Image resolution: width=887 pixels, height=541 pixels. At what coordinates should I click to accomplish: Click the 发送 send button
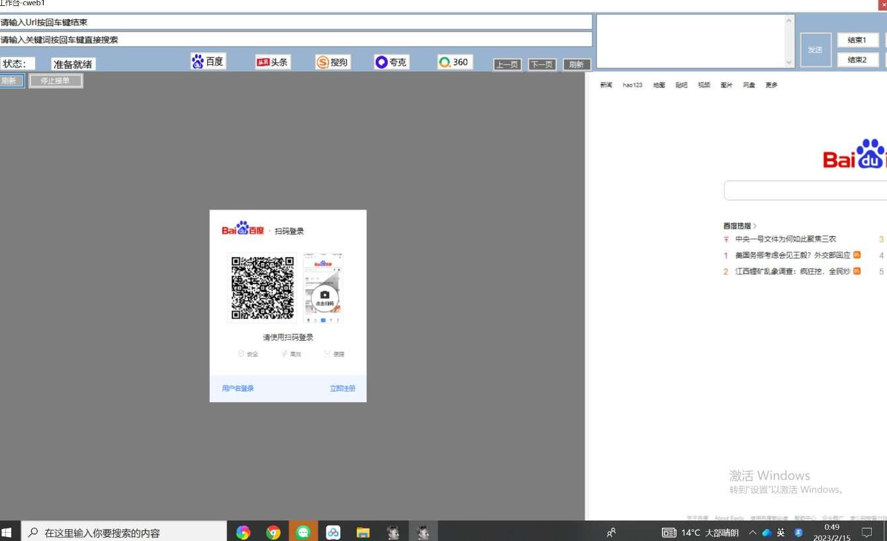(816, 50)
